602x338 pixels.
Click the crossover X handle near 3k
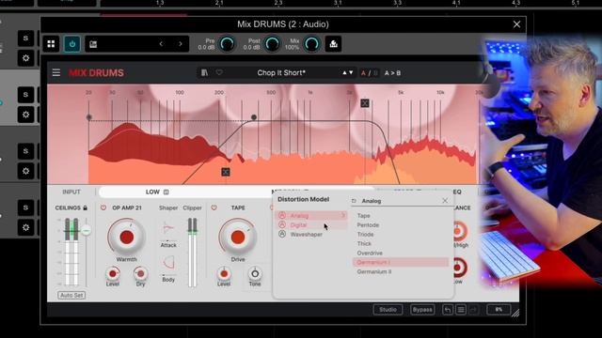click(365, 103)
